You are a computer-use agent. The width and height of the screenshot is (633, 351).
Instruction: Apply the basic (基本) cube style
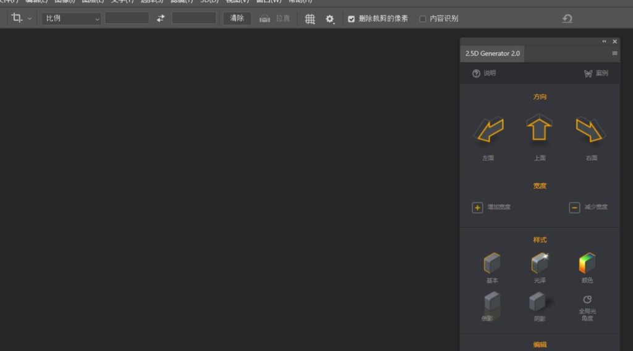pyautogui.click(x=491, y=263)
